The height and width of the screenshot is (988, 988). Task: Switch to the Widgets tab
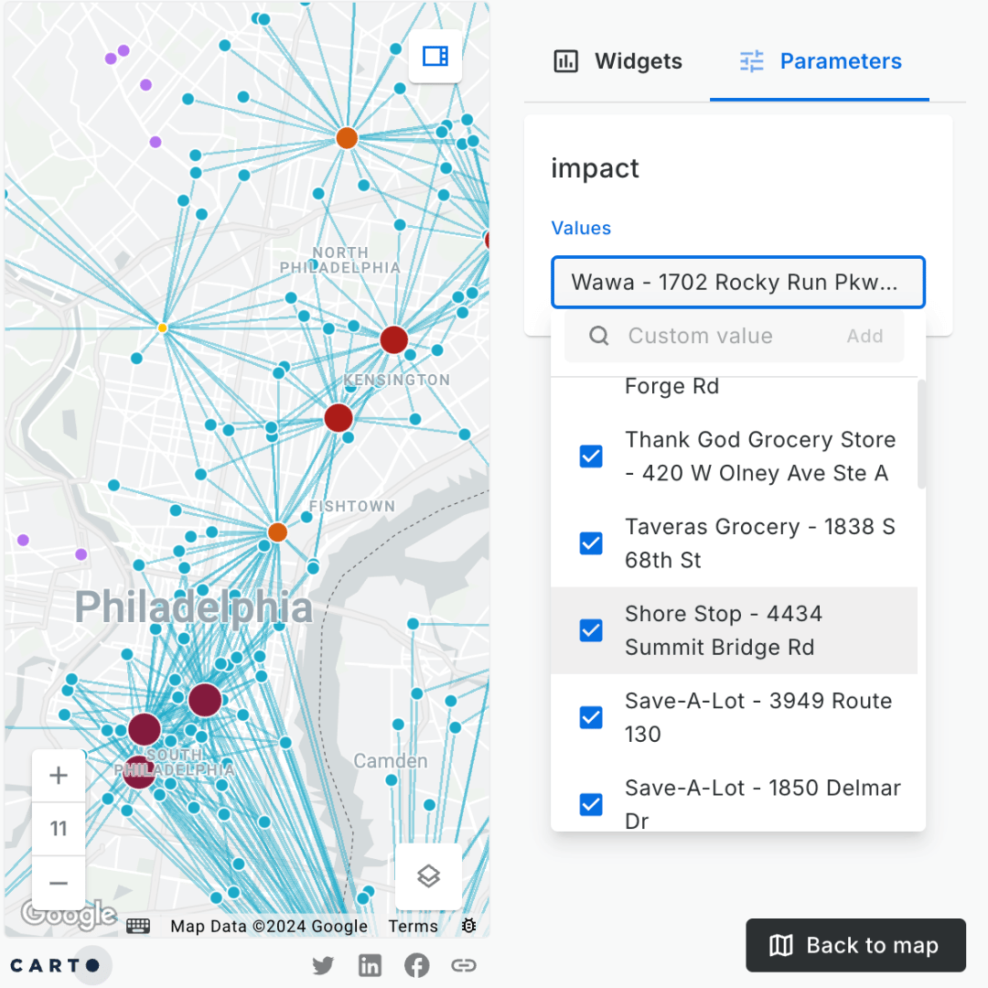pyautogui.click(x=618, y=61)
